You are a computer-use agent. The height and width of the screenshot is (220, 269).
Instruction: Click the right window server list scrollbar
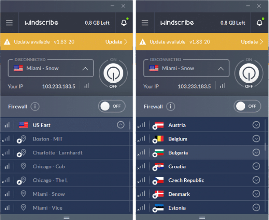(x=265, y=147)
